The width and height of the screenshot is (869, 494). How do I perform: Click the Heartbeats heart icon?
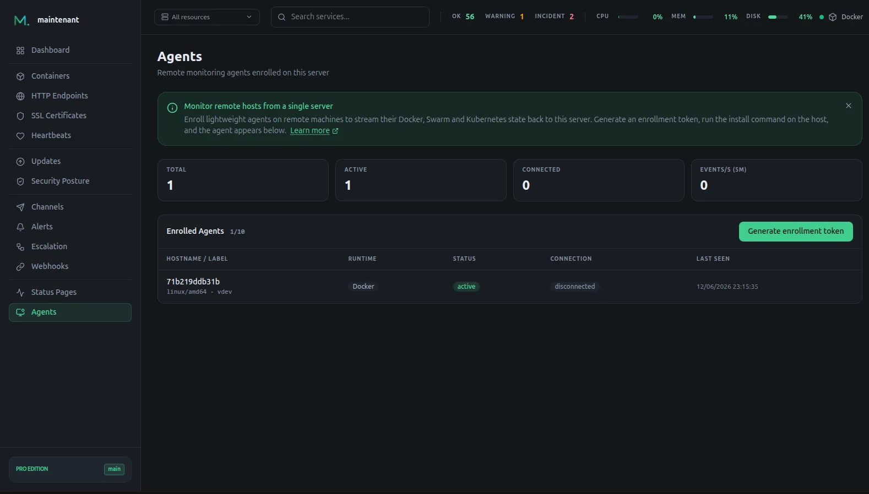point(20,136)
